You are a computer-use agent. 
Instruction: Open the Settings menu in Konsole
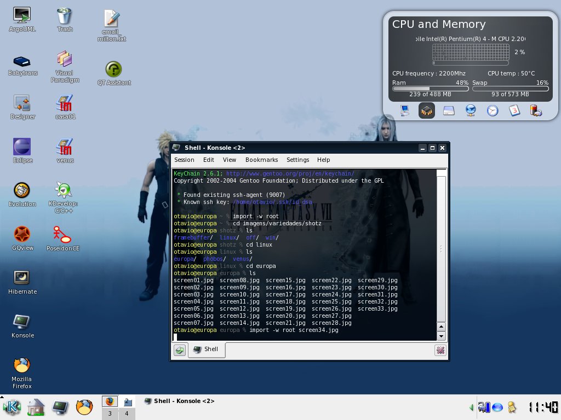297,160
